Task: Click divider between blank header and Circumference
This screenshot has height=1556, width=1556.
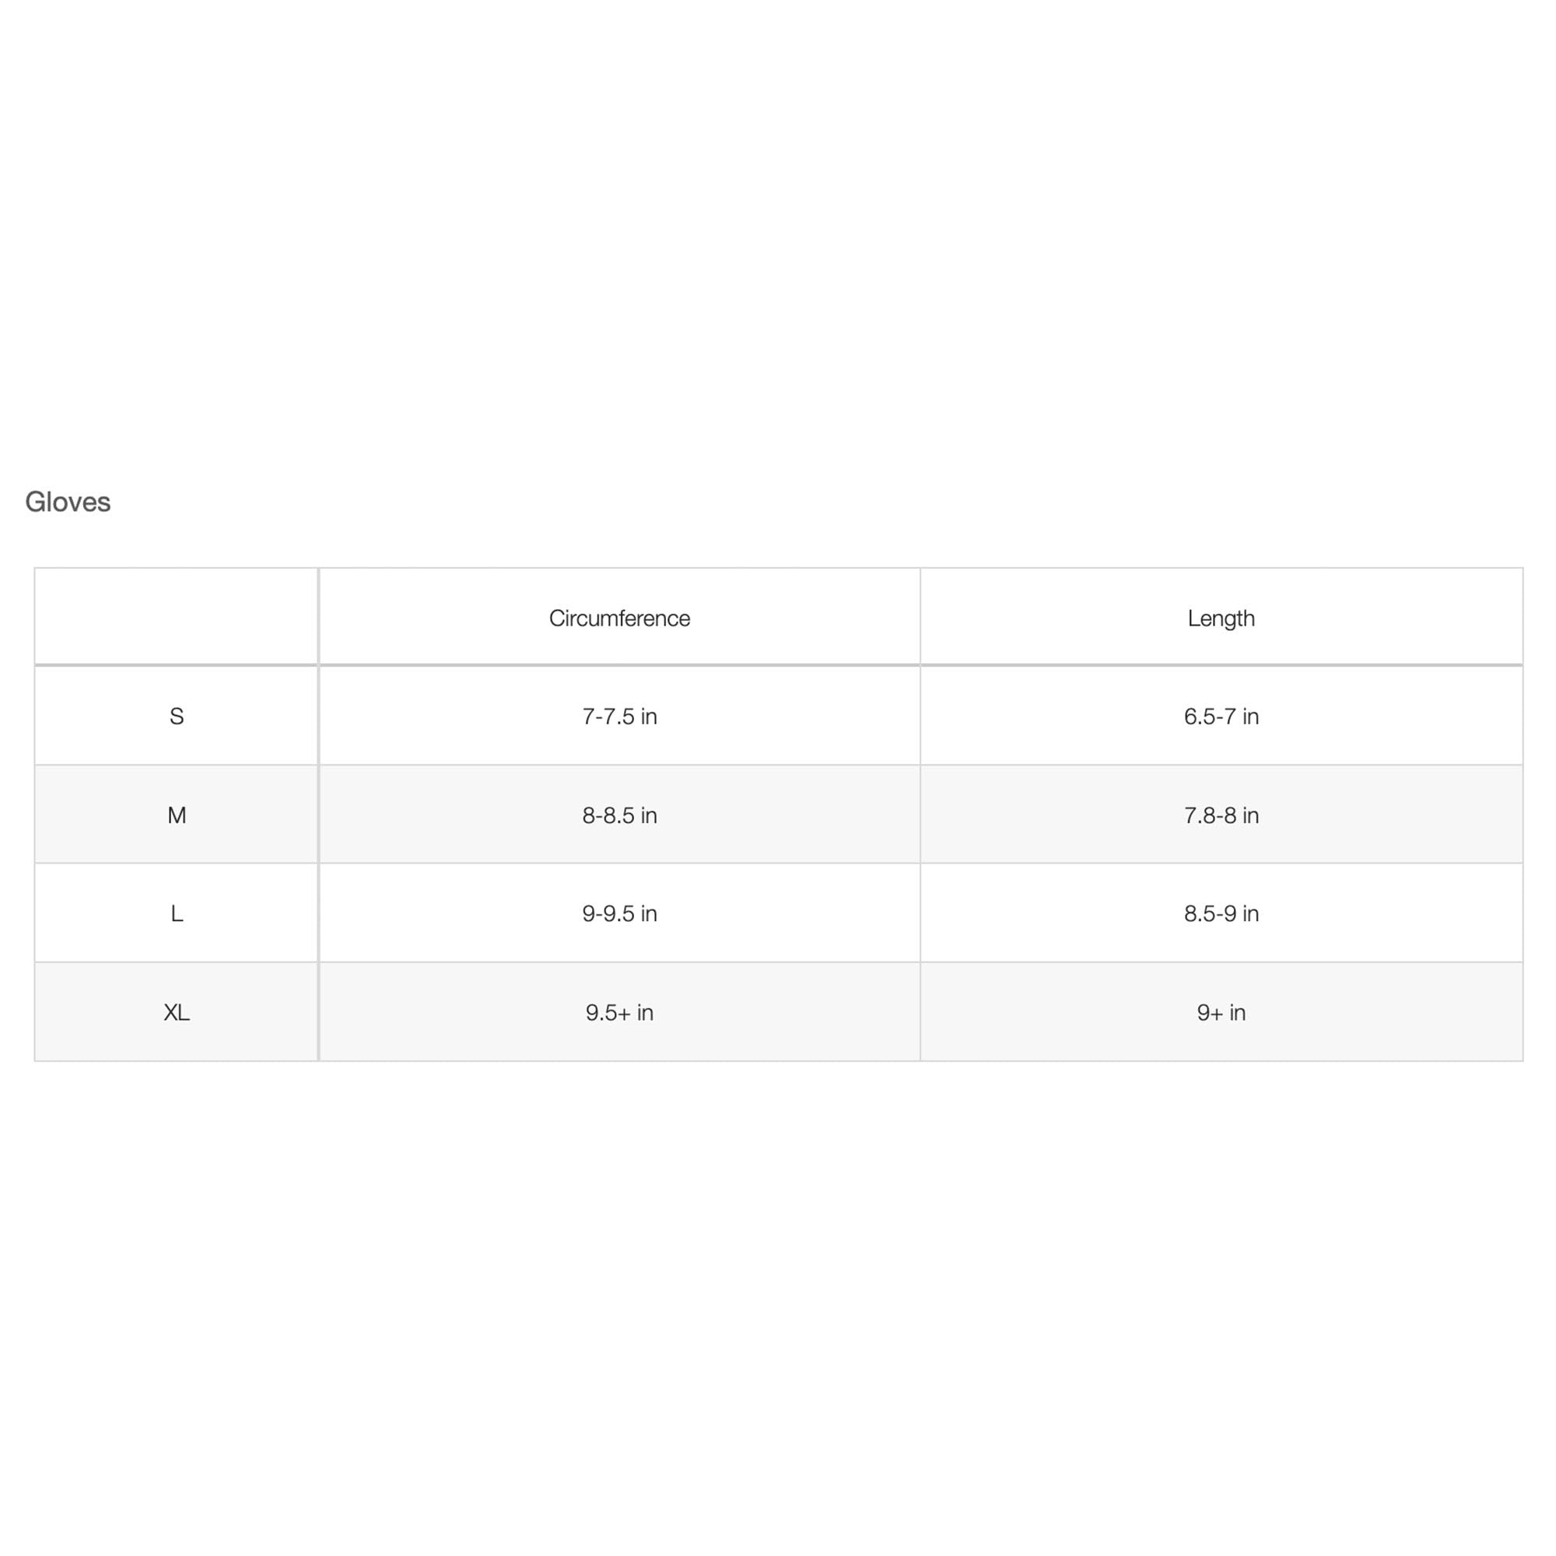Action: tap(318, 617)
